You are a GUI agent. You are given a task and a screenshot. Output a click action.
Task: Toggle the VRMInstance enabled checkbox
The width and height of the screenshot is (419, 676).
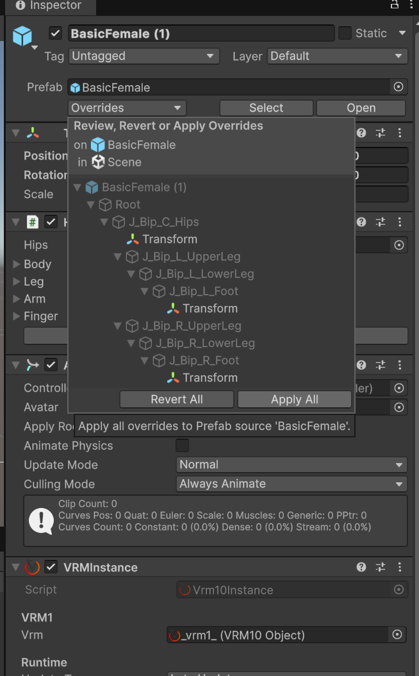point(51,567)
